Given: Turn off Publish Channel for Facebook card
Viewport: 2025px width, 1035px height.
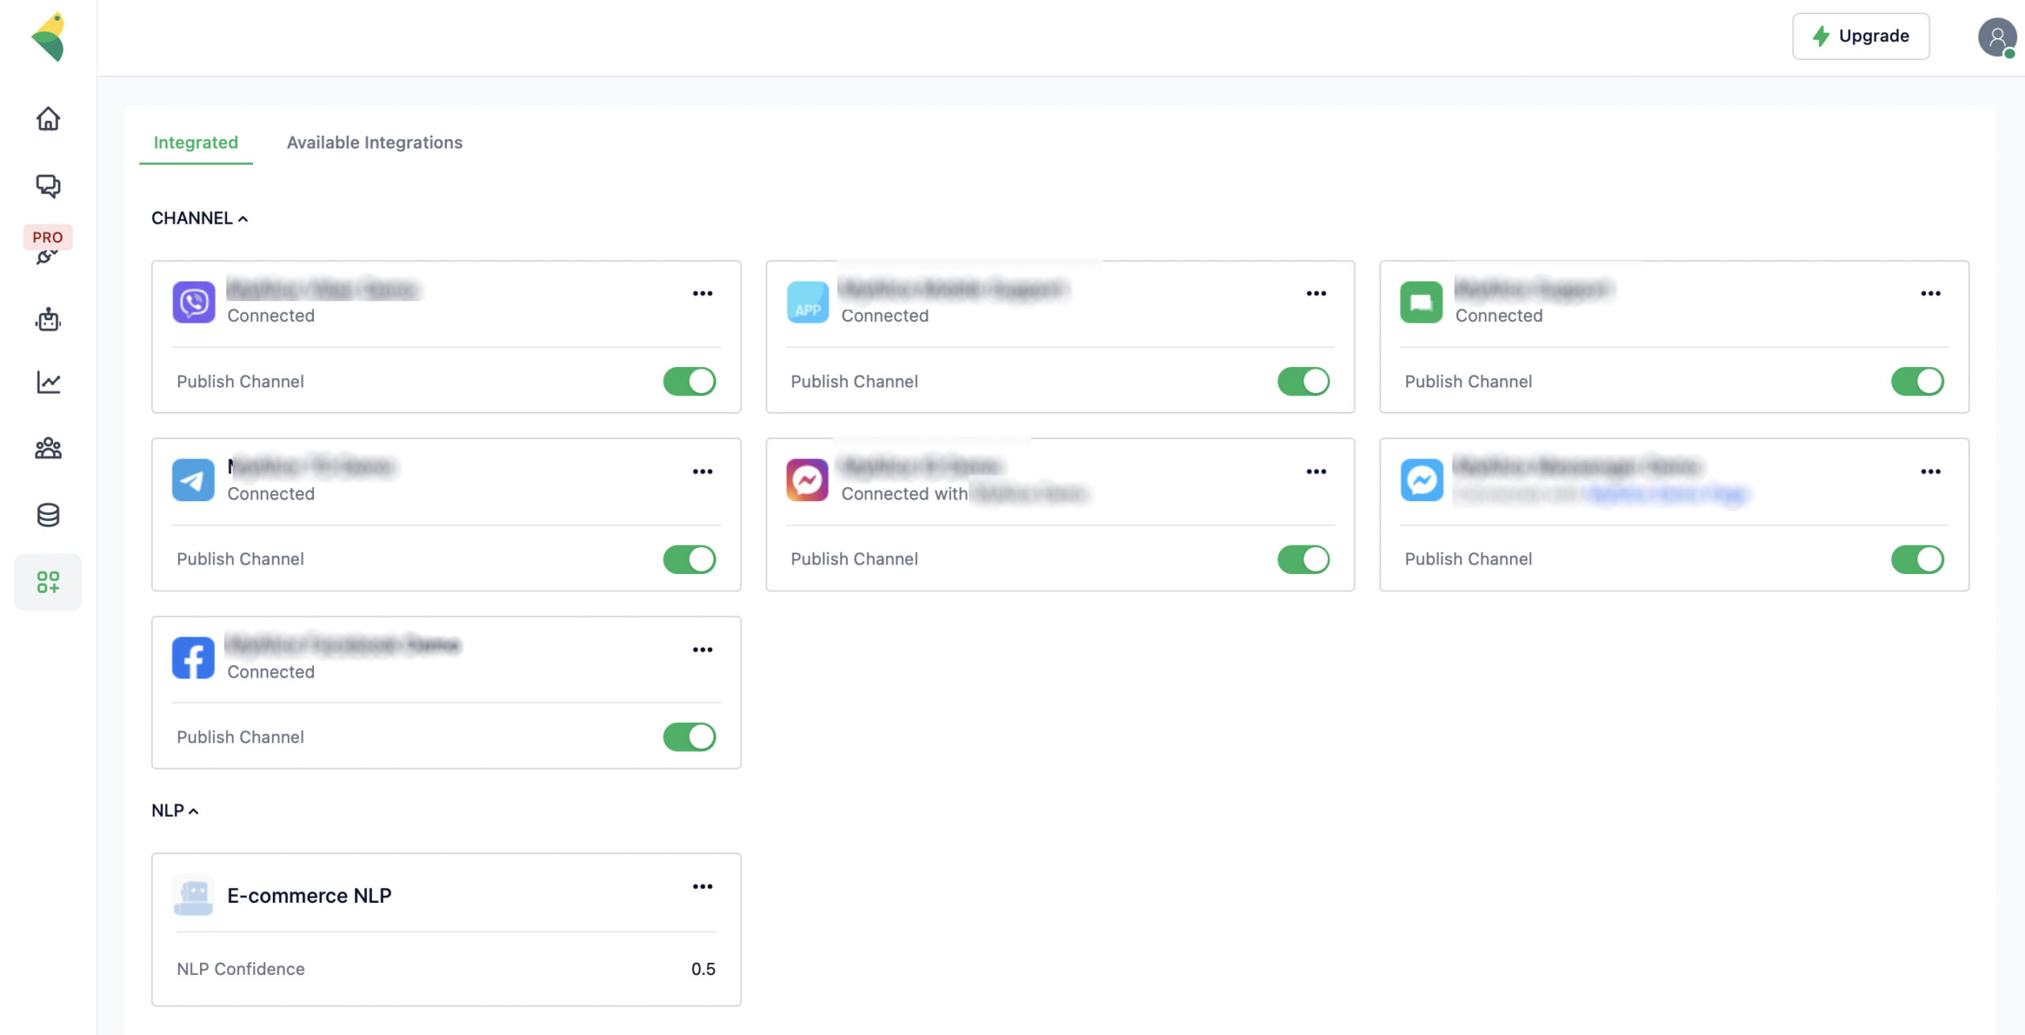Looking at the screenshot, I should point(689,737).
